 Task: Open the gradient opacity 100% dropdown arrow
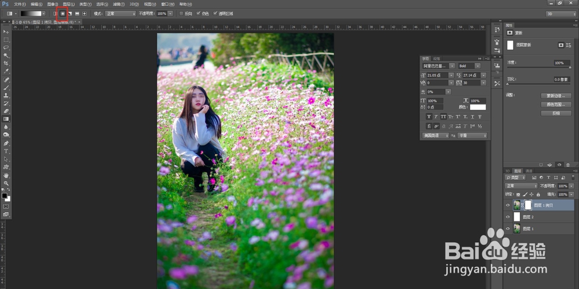click(170, 14)
